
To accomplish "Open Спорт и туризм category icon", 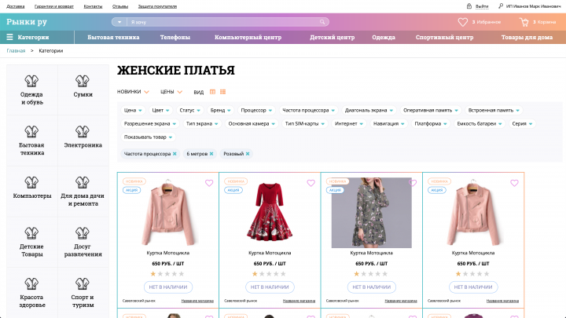I will coord(83,283).
